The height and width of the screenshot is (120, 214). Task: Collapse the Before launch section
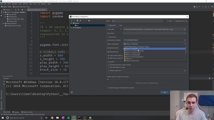tap(107, 77)
